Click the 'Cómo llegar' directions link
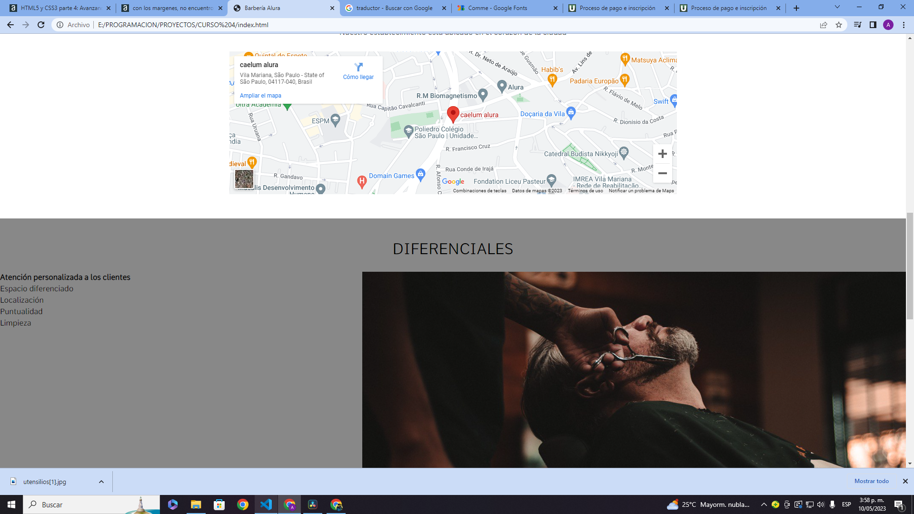This screenshot has height=514, width=914. pyautogui.click(x=358, y=77)
